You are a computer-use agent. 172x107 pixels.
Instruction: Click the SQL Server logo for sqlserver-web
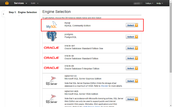coord(52,99)
